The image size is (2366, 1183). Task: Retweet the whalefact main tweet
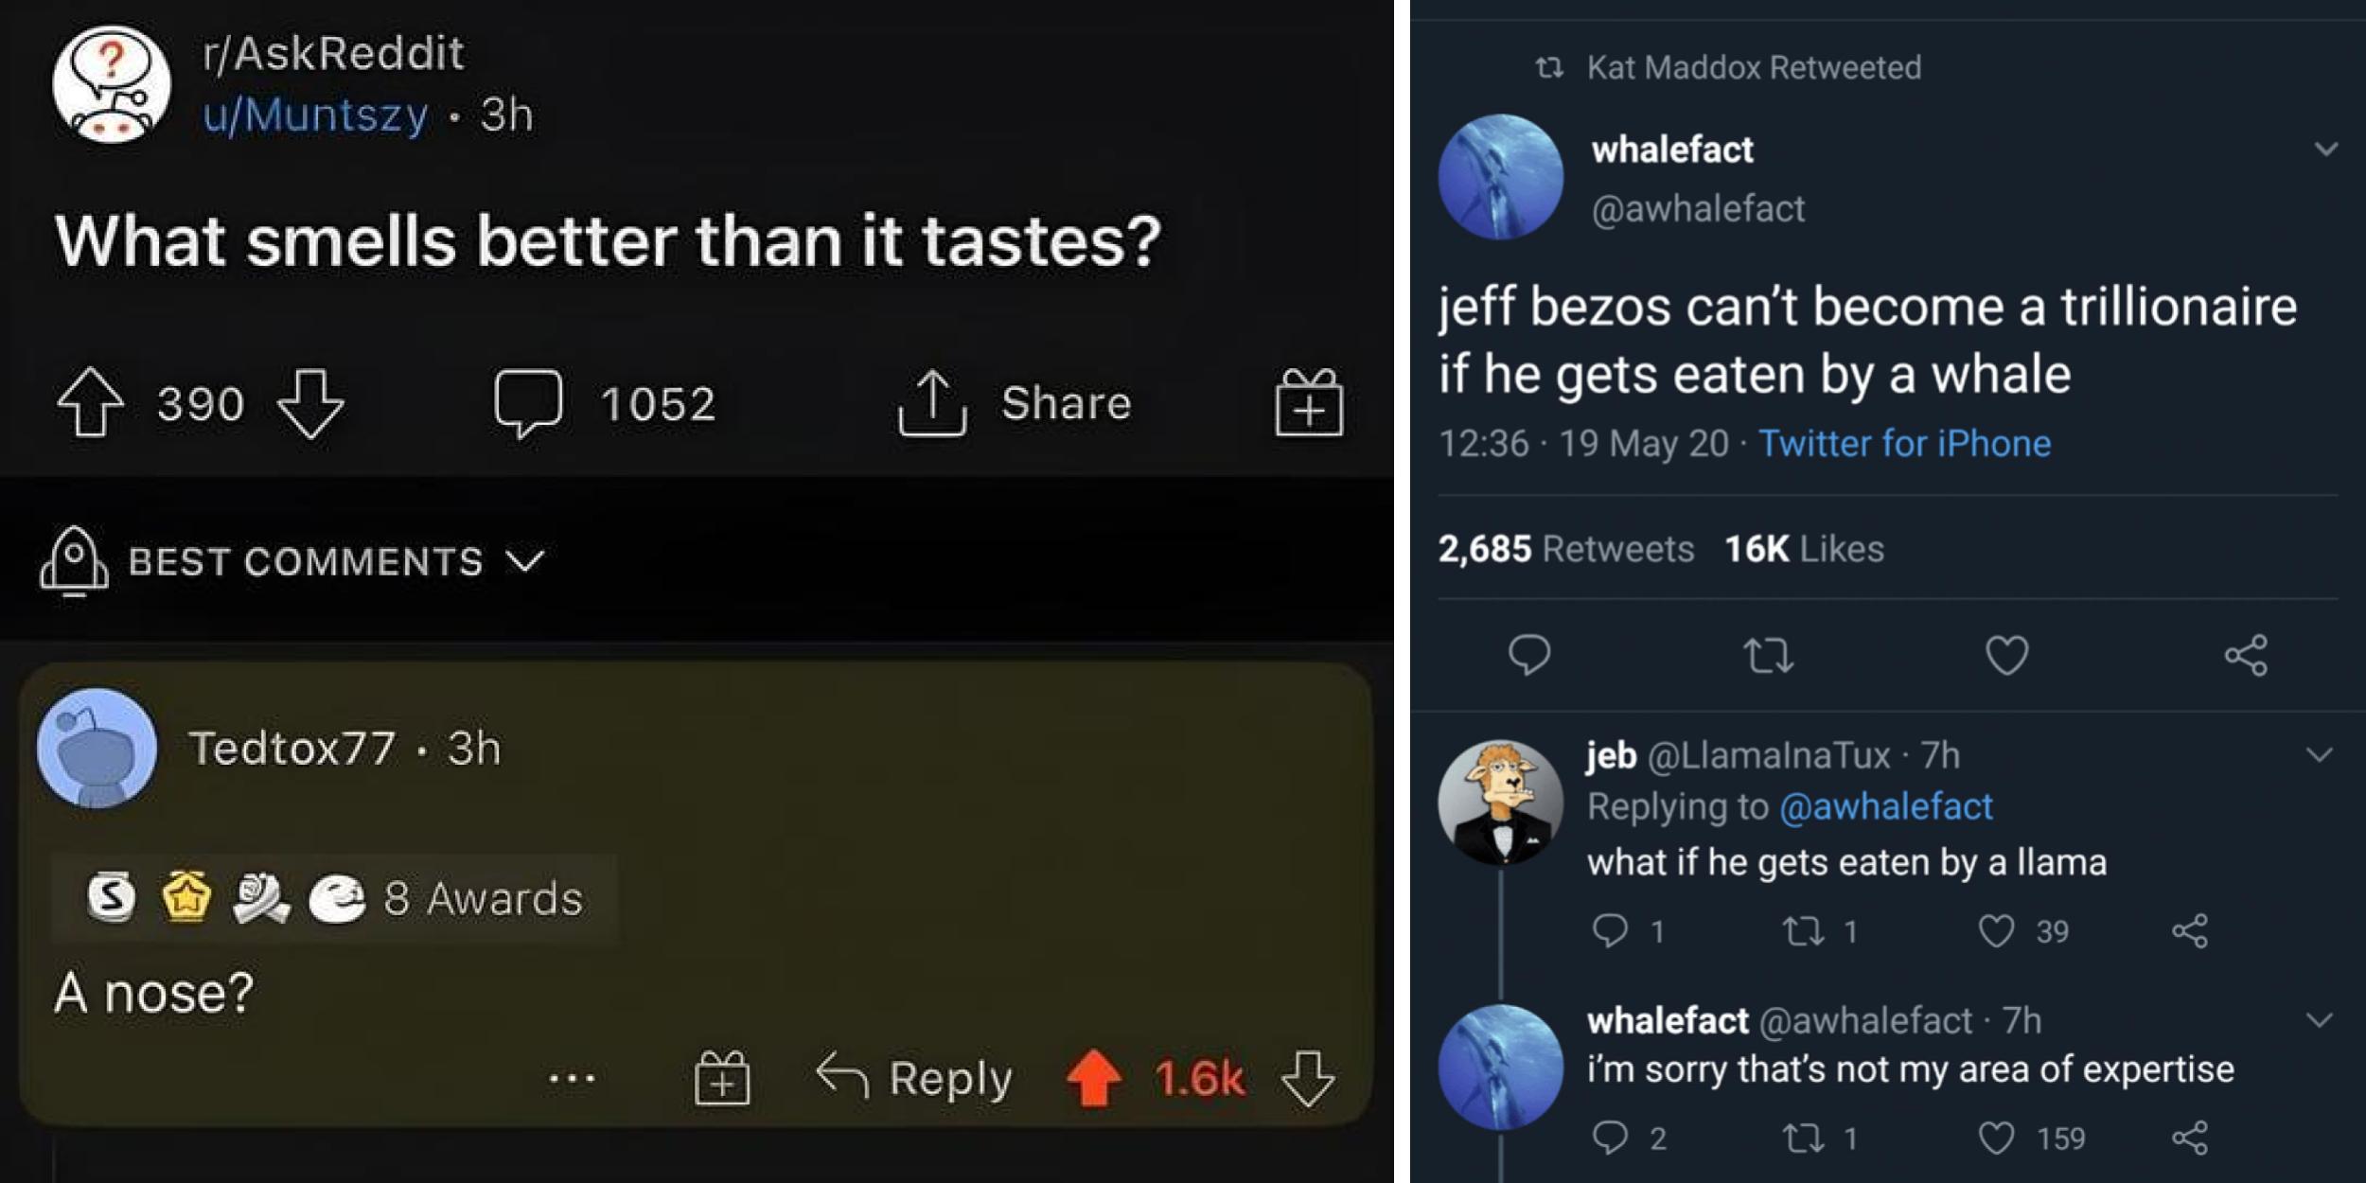[x=1767, y=655]
